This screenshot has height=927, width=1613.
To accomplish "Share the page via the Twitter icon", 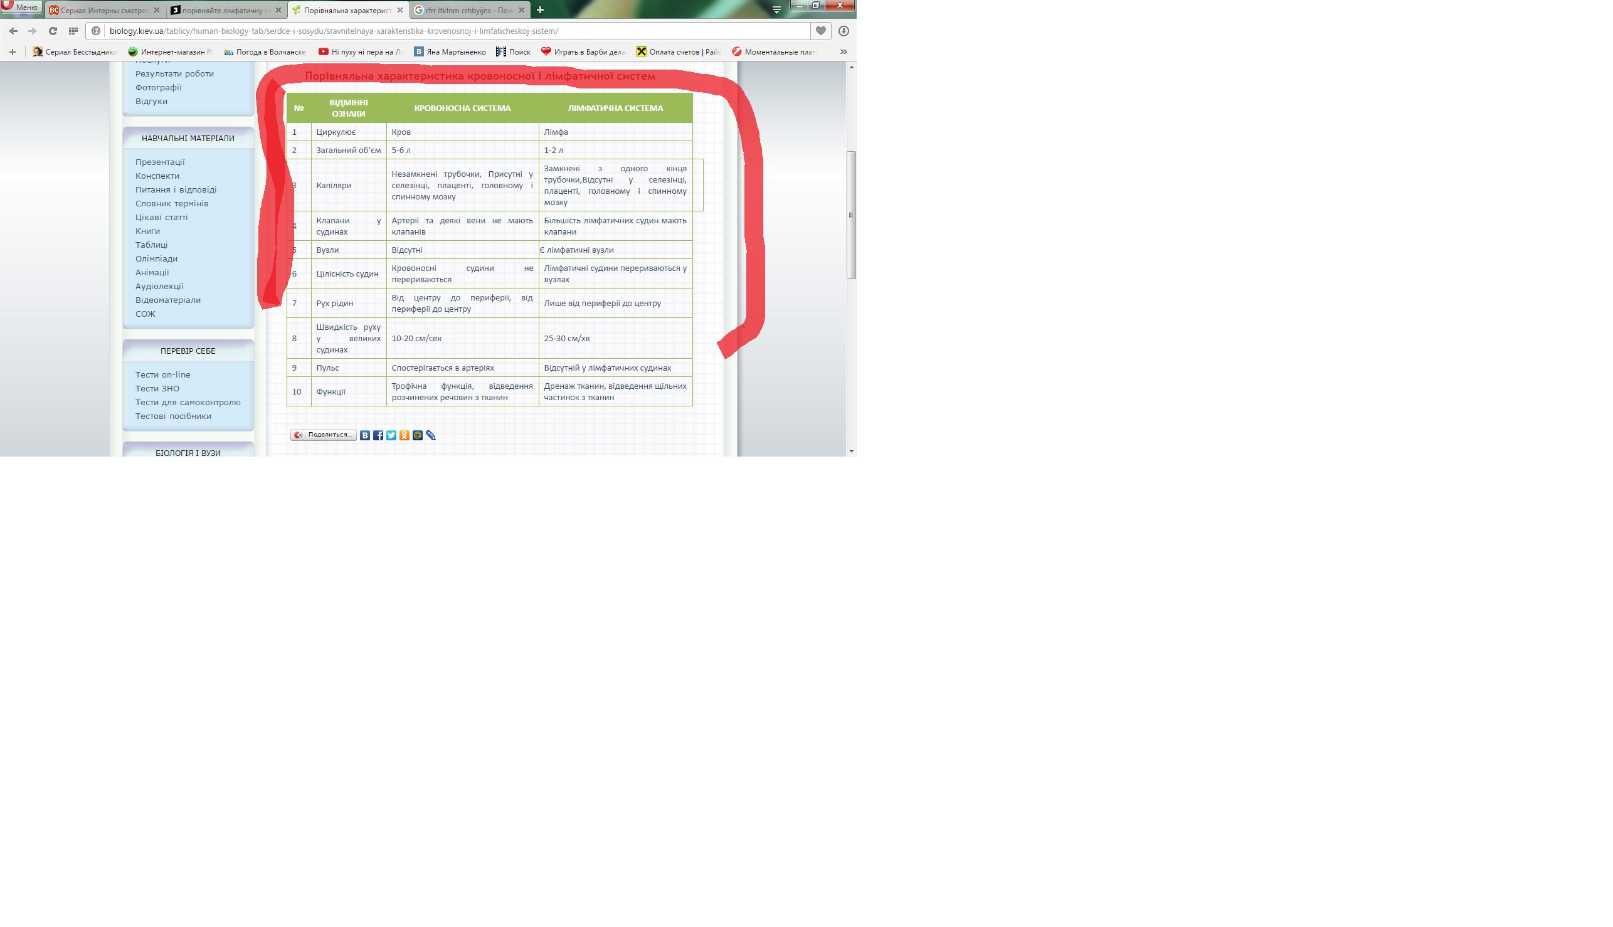I will pyautogui.click(x=391, y=435).
